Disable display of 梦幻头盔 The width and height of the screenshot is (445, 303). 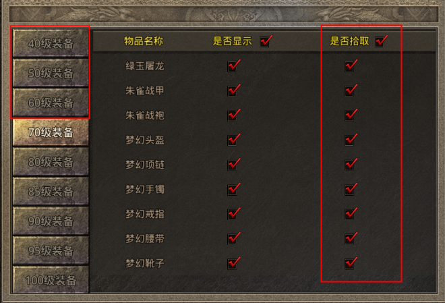click(x=232, y=140)
